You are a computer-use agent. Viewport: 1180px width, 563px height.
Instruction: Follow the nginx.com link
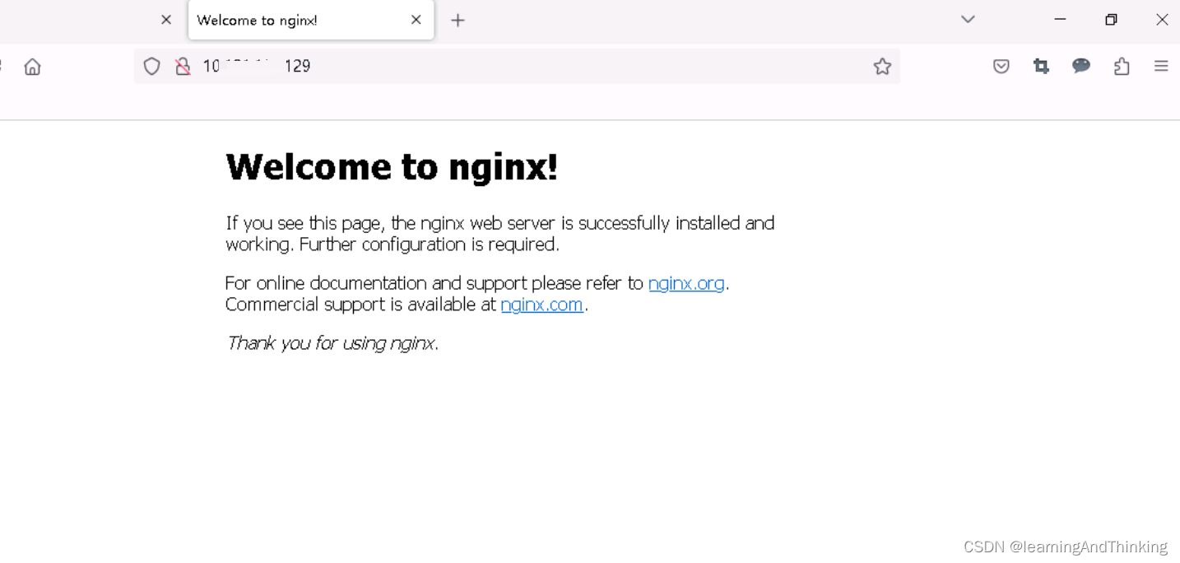tap(542, 305)
